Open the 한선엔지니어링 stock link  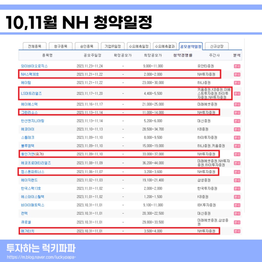pyautogui.click(x=33, y=121)
